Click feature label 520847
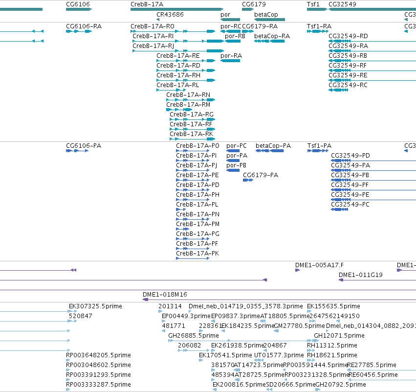 (80, 316)
